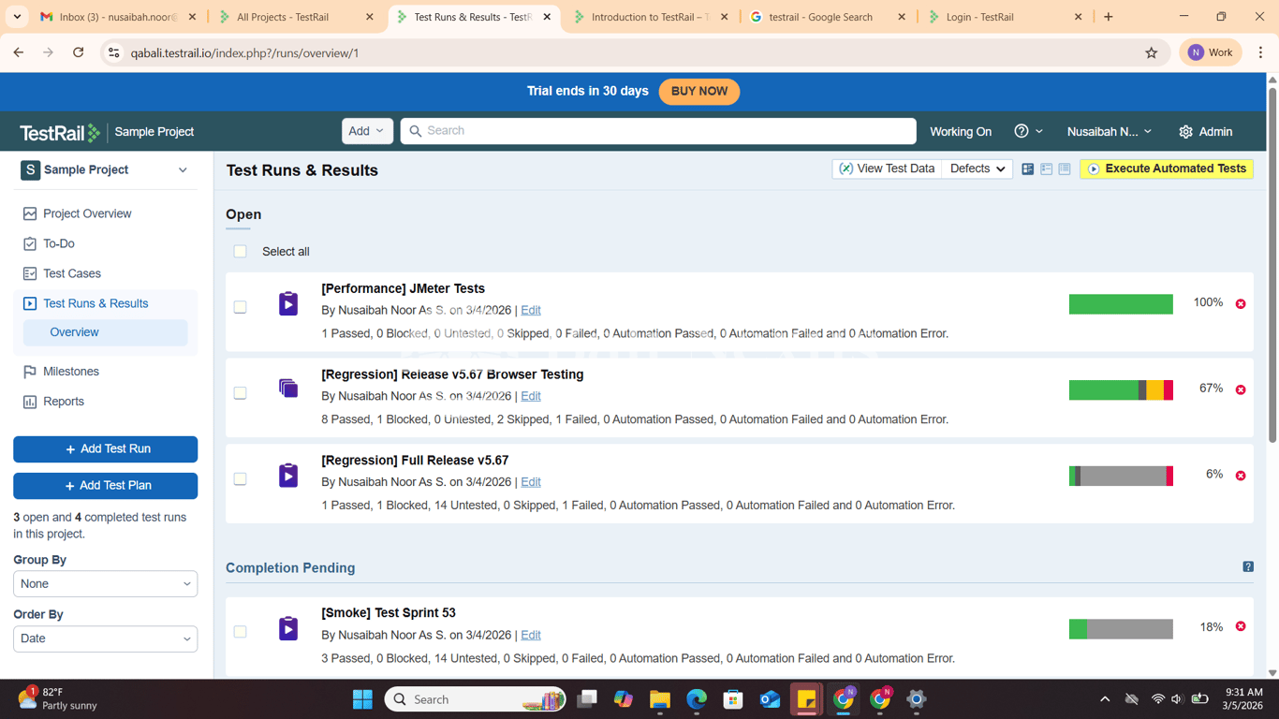
Task: Click the BUY NOW button
Action: pos(699,92)
